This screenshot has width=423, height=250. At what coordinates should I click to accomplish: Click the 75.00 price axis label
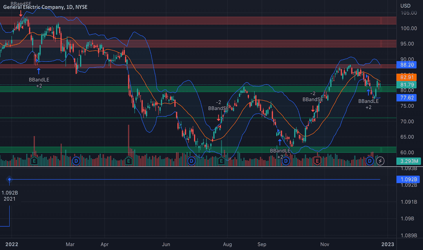point(407,106)
